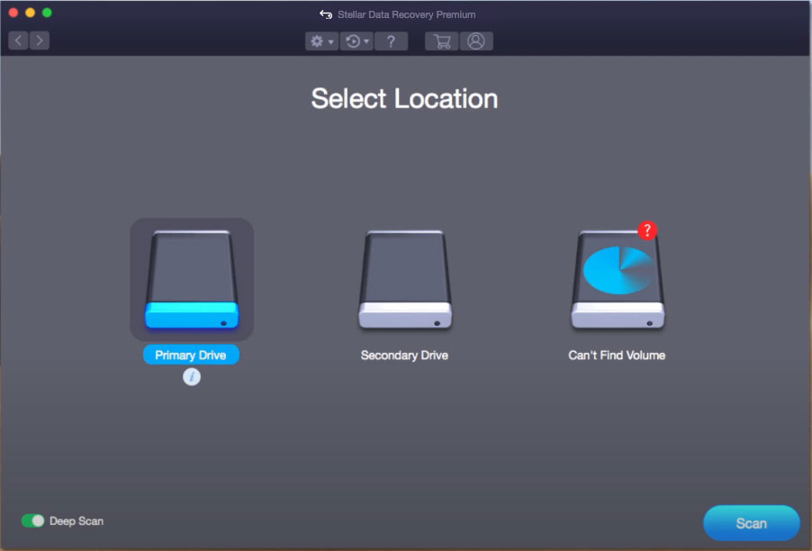This screenshot has width=812, height=551.
Task: Click the back navigation arrow
Action: (x=17, y=40)
